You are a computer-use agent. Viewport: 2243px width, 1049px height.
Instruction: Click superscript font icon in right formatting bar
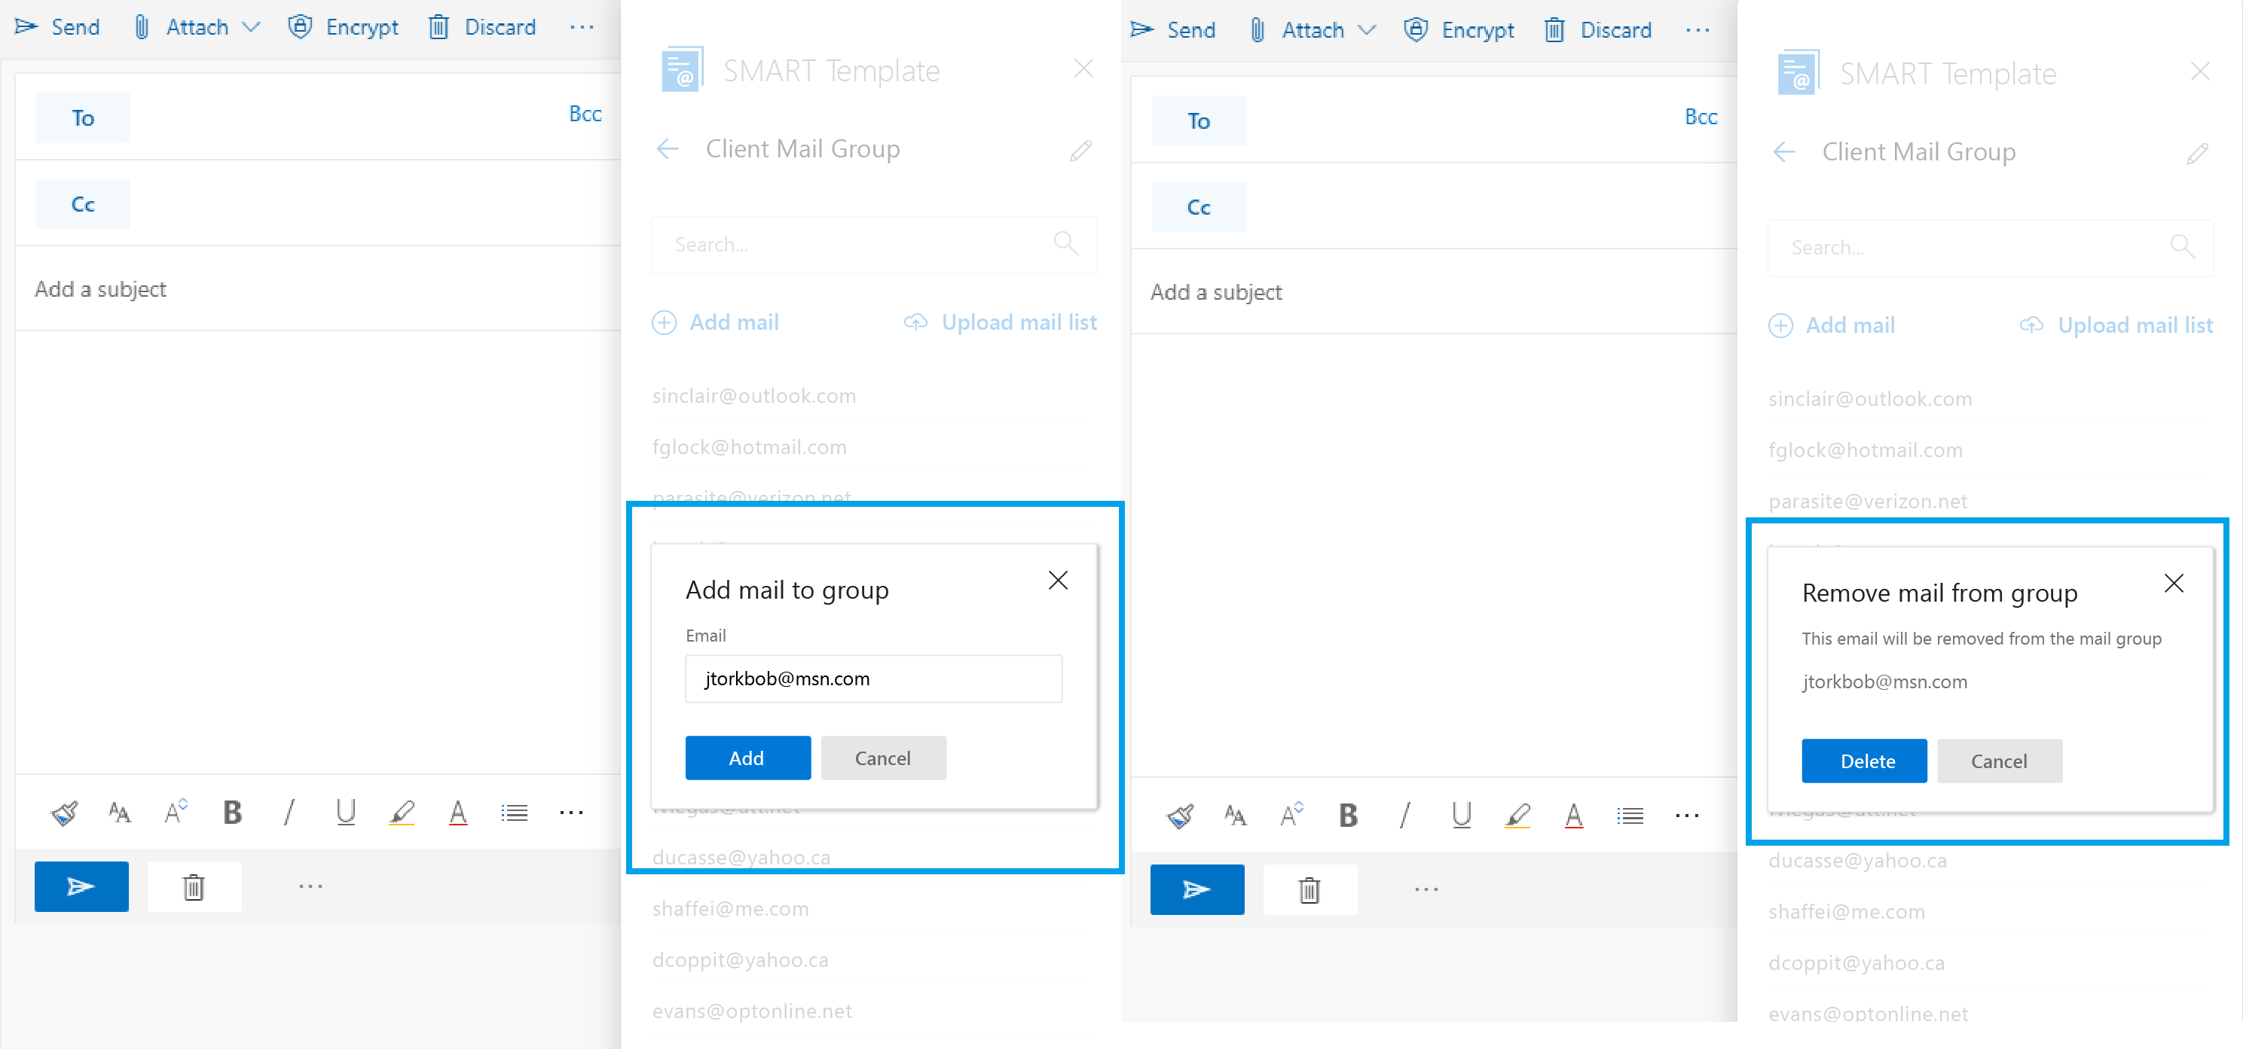pos(1291,814)
